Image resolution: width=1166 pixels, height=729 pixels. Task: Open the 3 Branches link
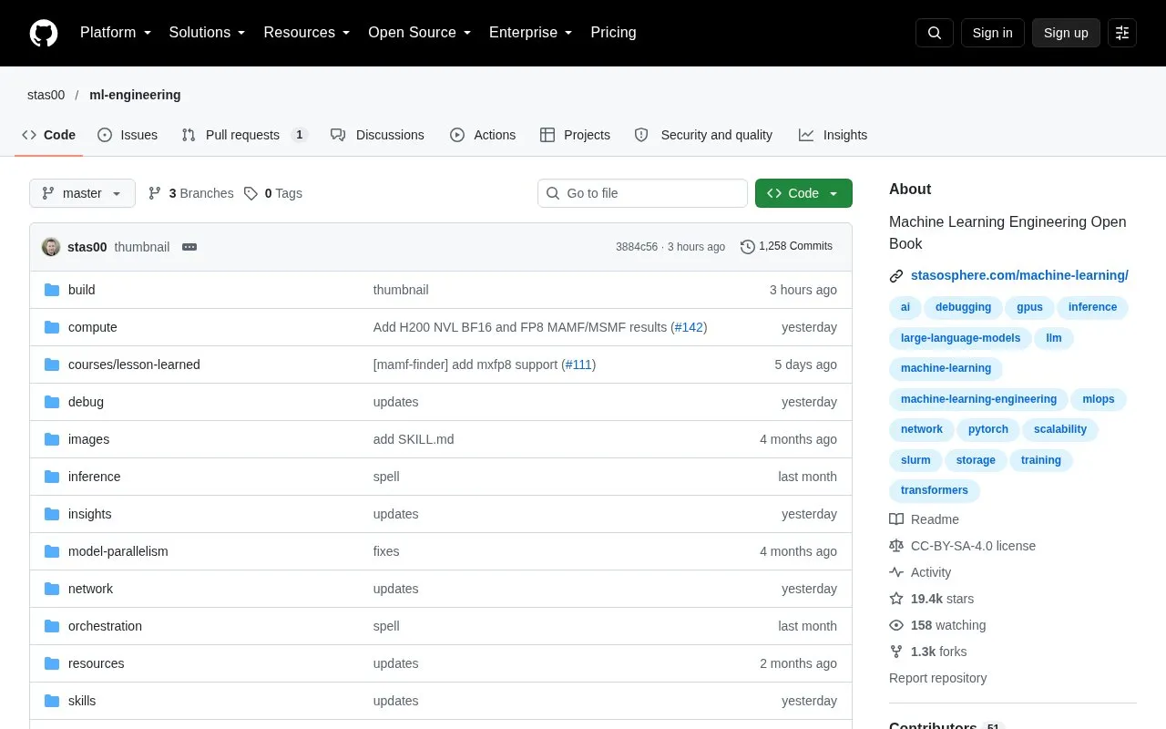tap(191, 193)
